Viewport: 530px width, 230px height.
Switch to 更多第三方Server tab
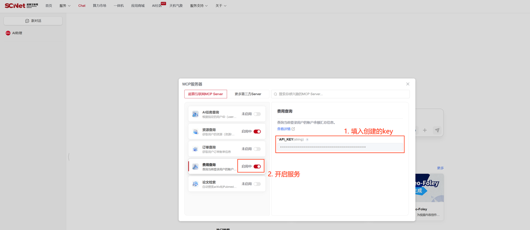click(248, 94)
